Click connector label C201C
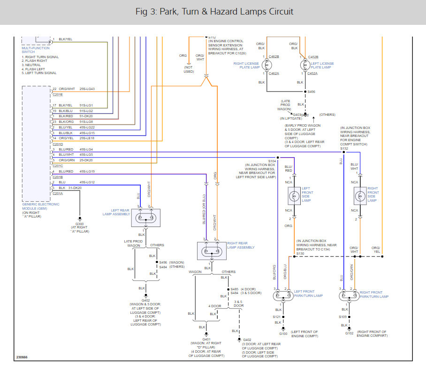426x371 pixels. pyautogui.click(x=58, y=166)
